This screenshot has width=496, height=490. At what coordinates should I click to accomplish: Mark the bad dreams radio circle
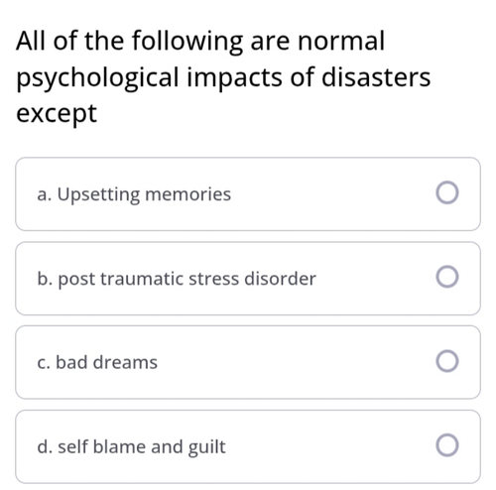pyautogui.click(x=447, y=361)
